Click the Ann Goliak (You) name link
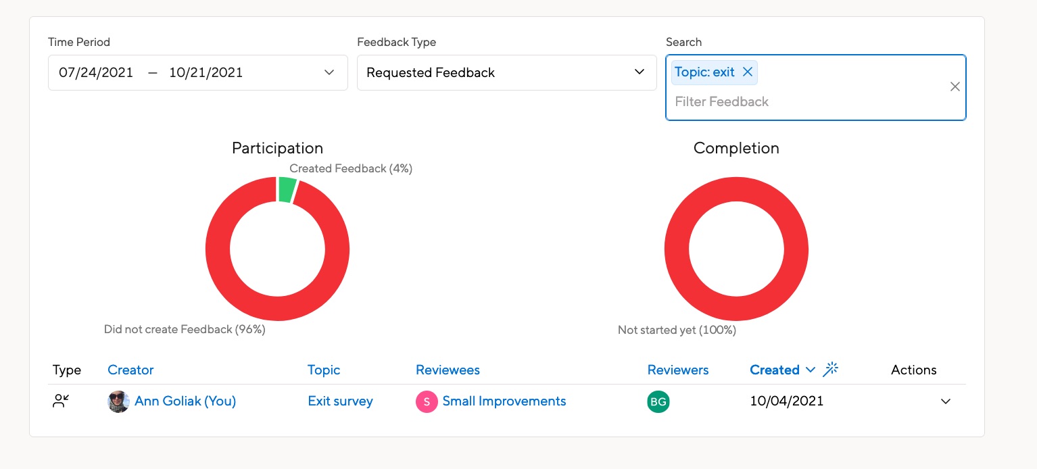Viewport: 1037px width, 469px height. [x=185, y=401]
